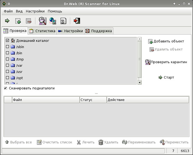The image size is (193, 155).
Task: Toggle Сканировать подкаталоги checkbox
Action: [x=6, y=88]
